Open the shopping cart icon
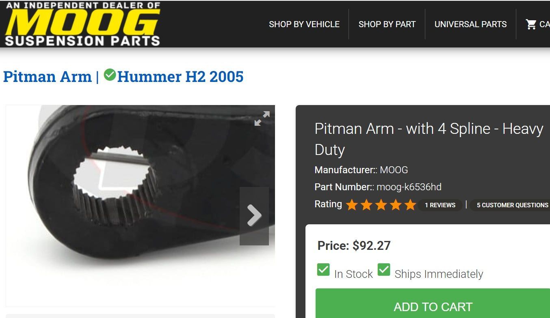550x318 pixels. [x=531, y=24]
